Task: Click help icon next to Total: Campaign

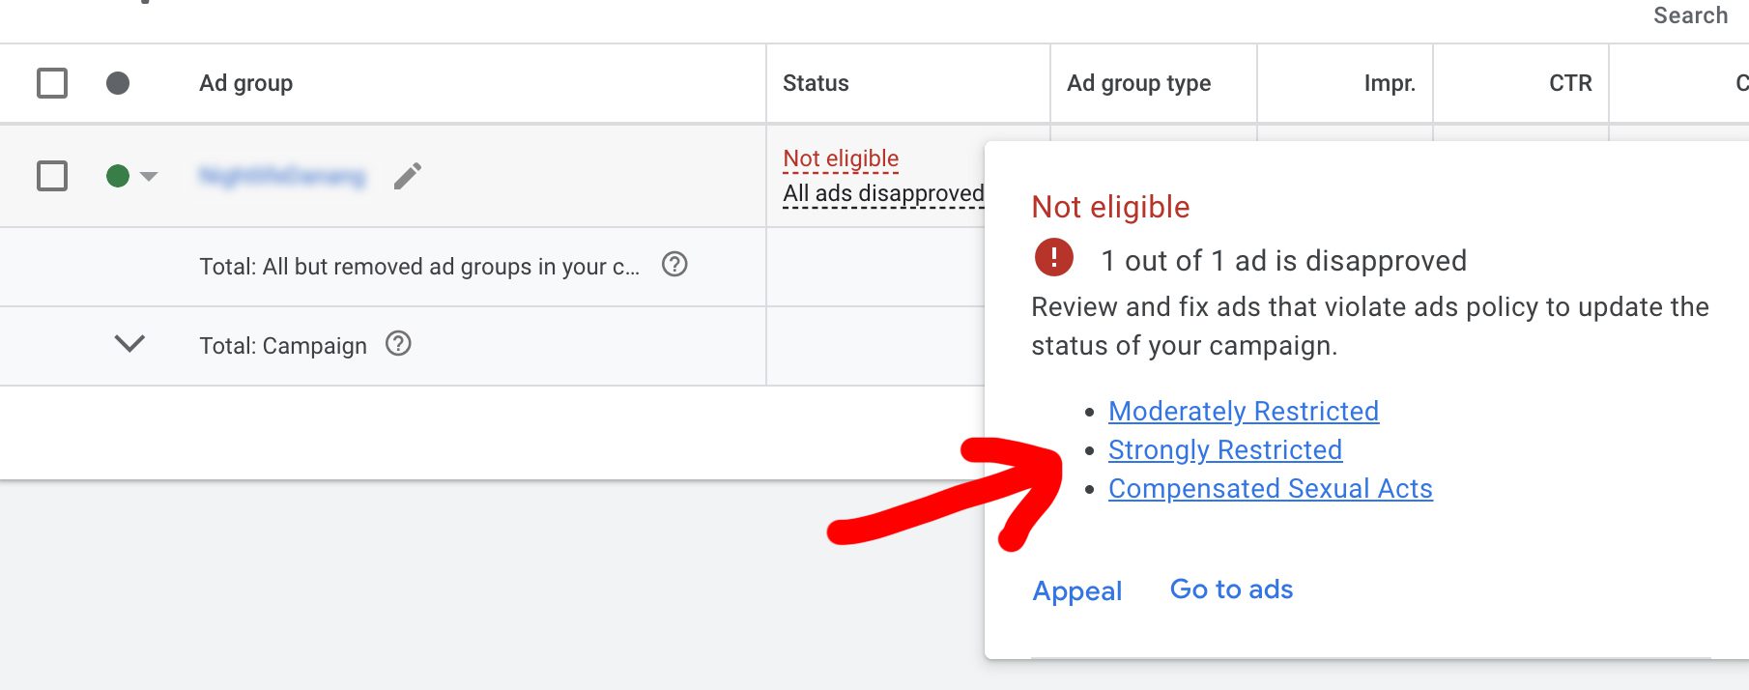Action: 398,344
